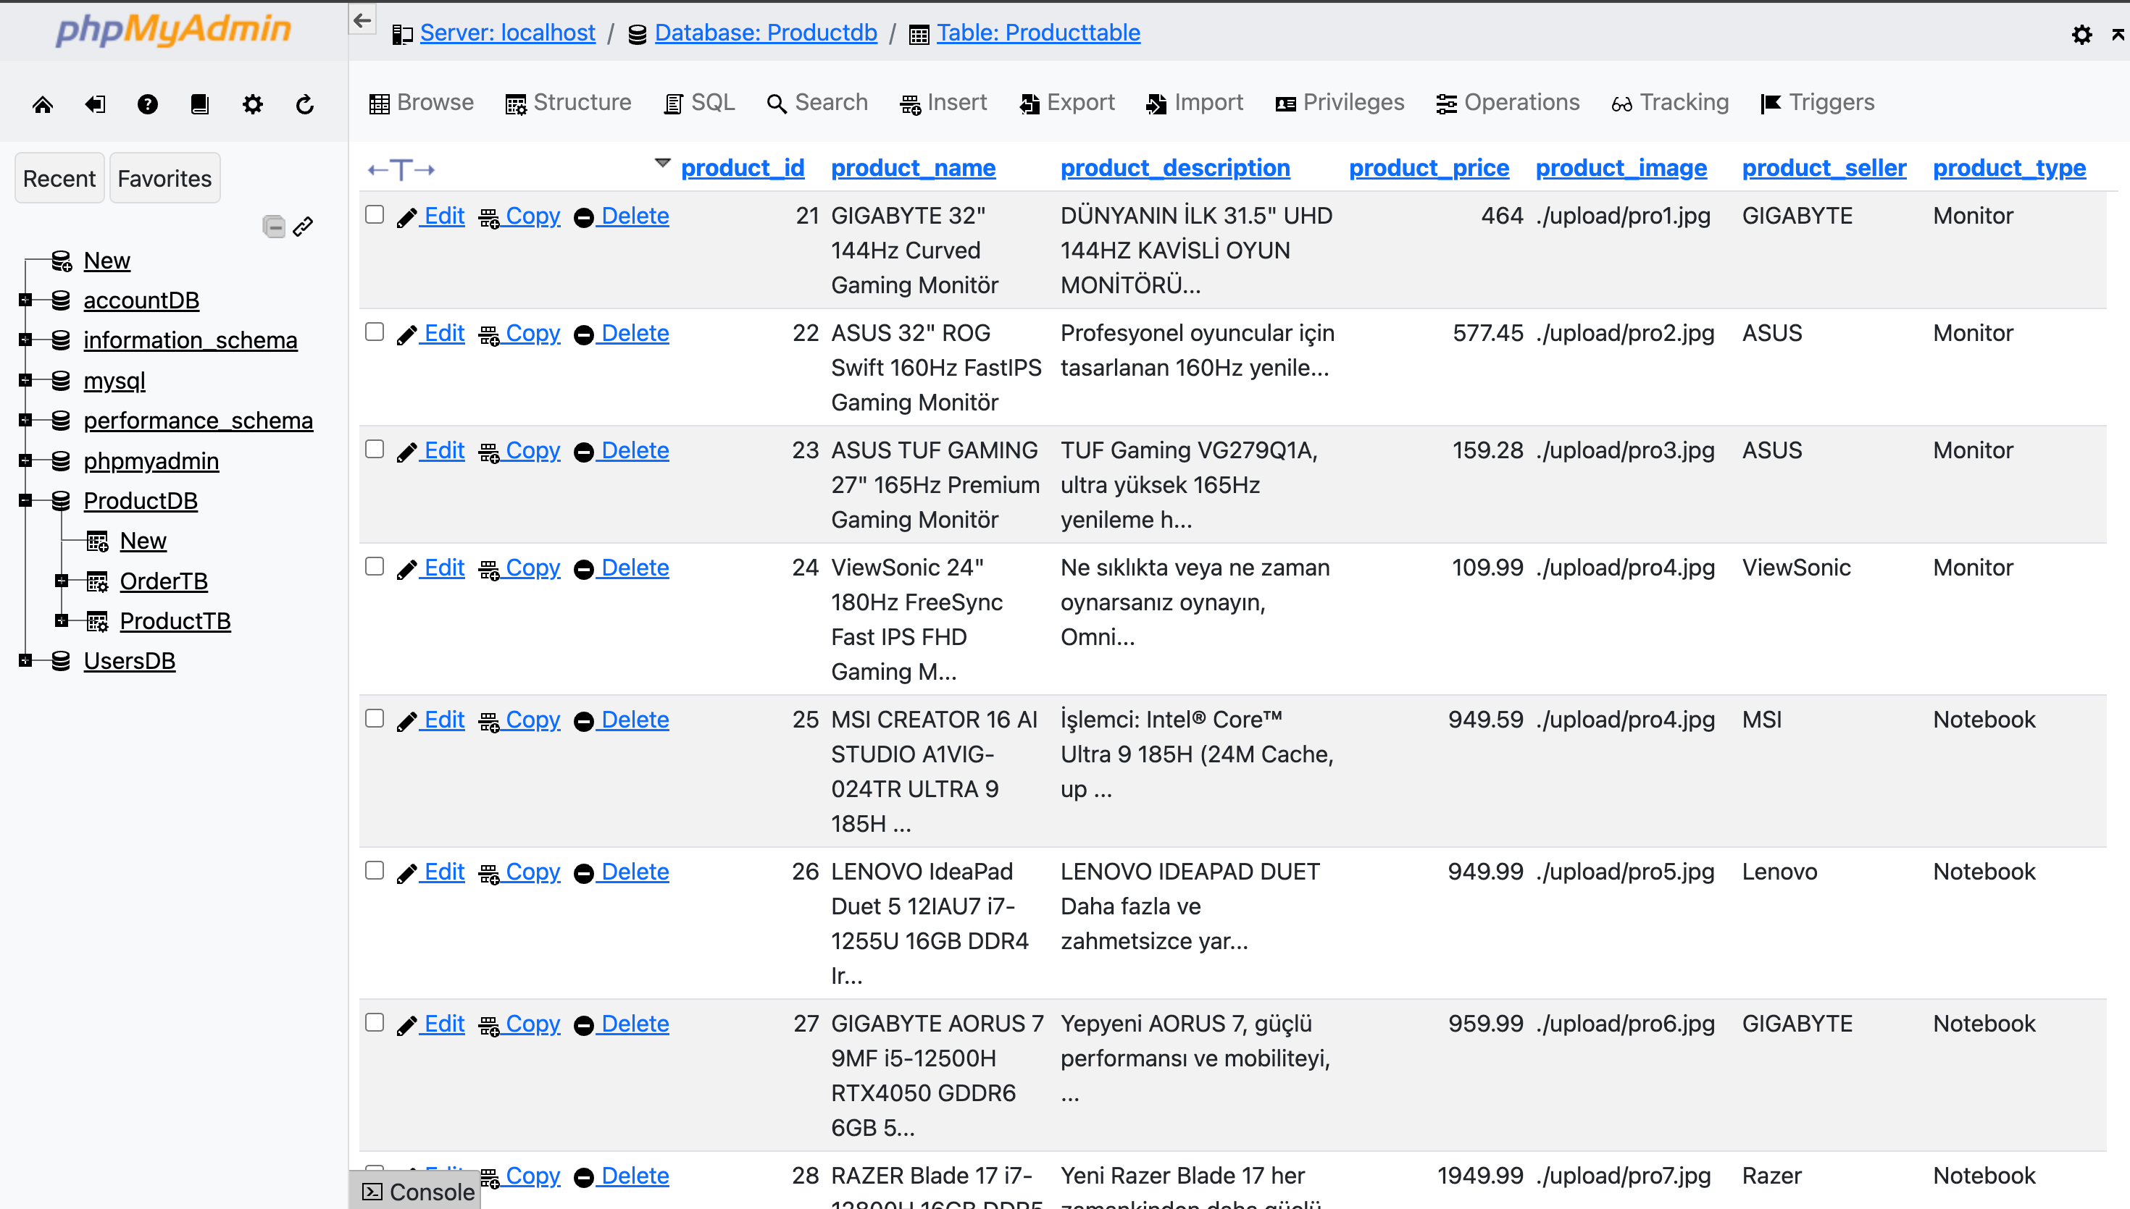The height and width of the screenshot is (1209, 2130).
Task: Open the Import tab
Action: tap(1194, 102)
